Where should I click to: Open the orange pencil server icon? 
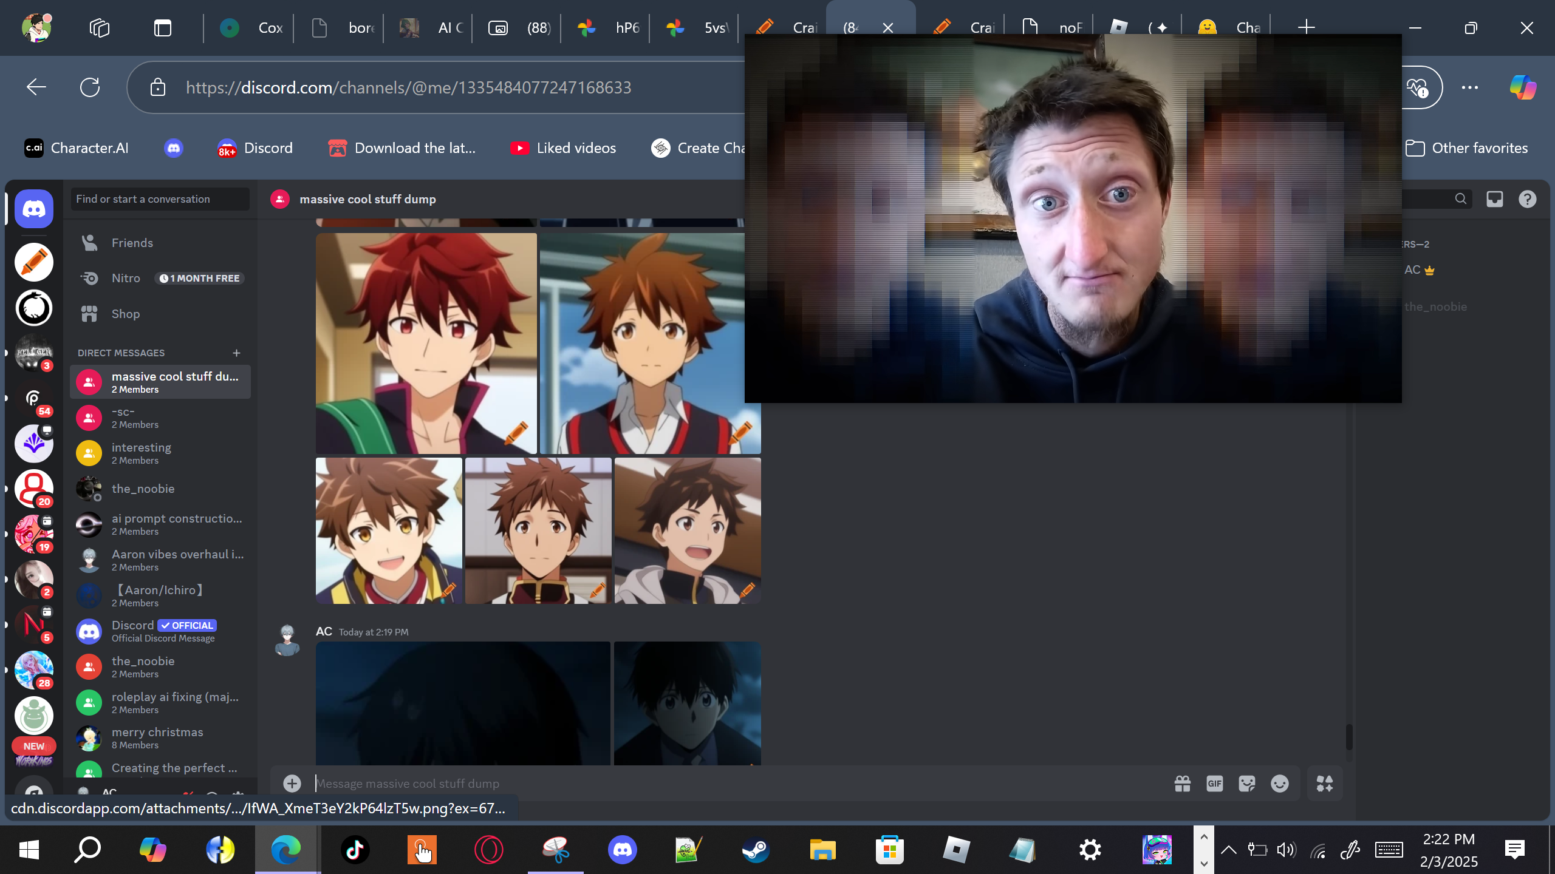pos(34,263)
